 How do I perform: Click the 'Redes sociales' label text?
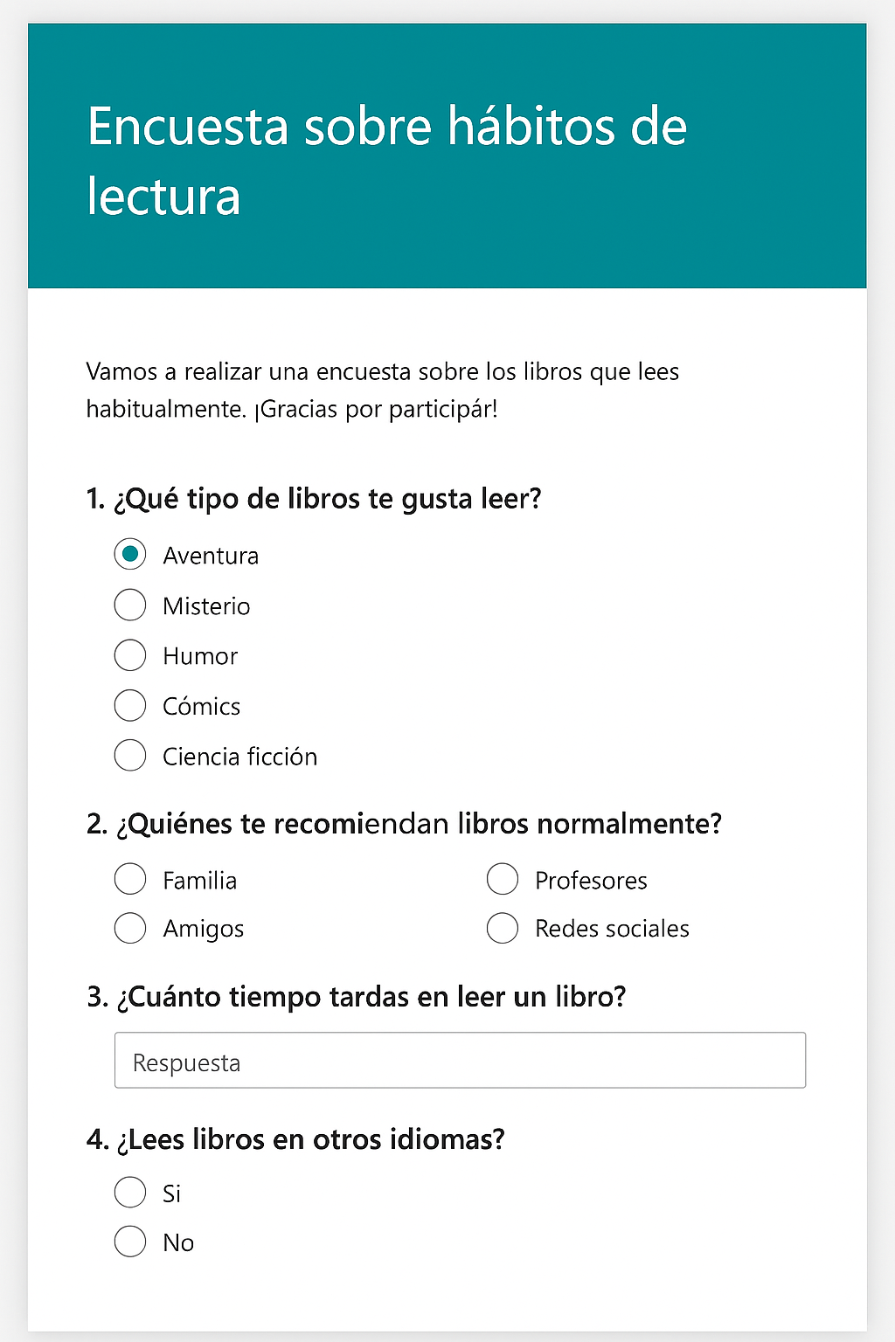(x=612, y=929)
